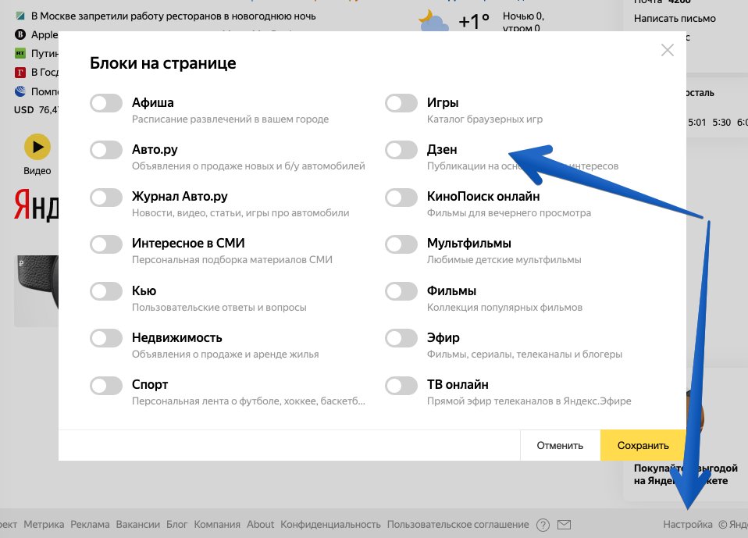Turn on КиноПоиск онлайн switch

click(401, 197)
